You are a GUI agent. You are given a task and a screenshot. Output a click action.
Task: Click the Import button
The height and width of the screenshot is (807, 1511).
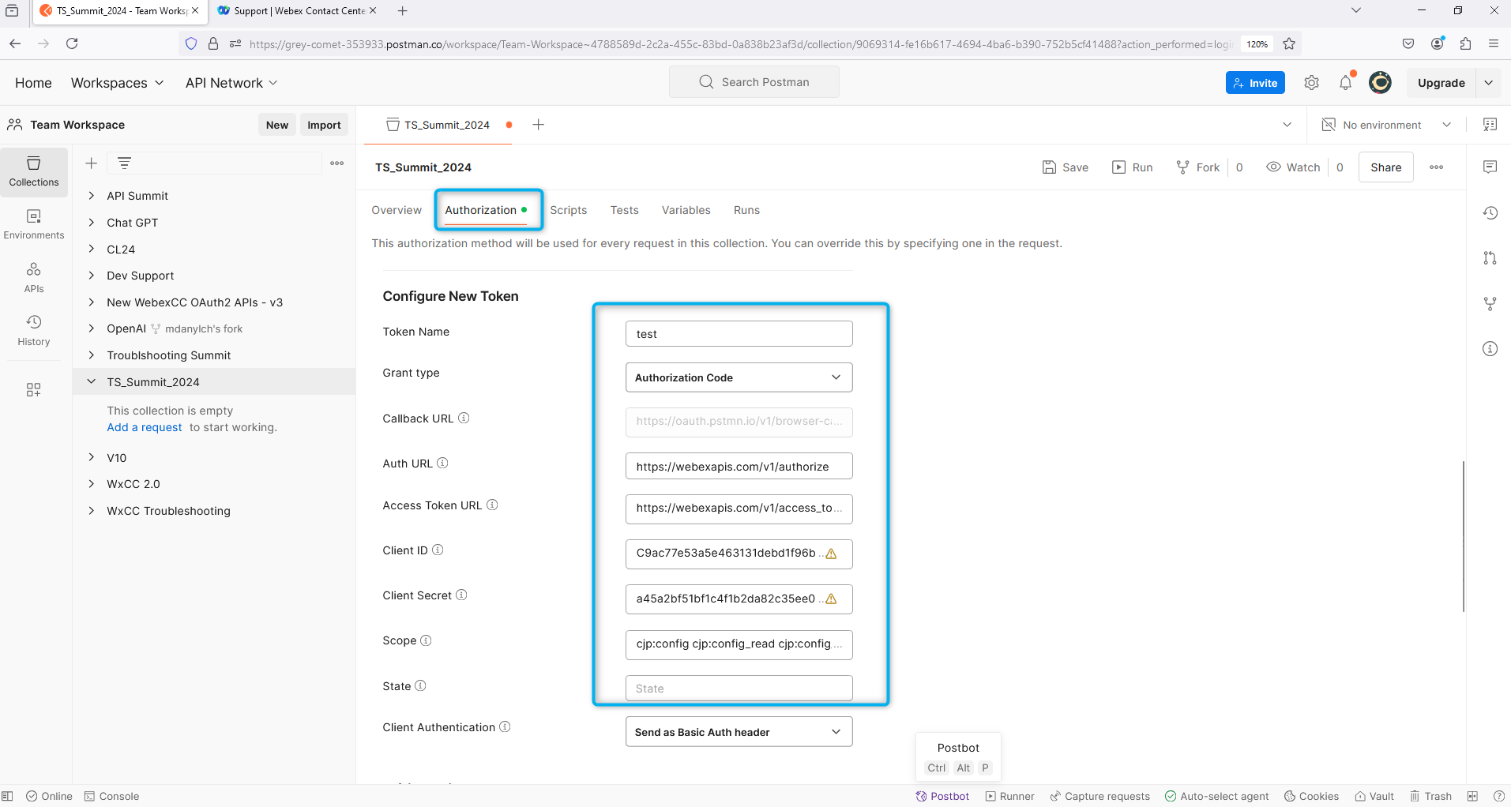pyautogui.click(x=324, y=125)
